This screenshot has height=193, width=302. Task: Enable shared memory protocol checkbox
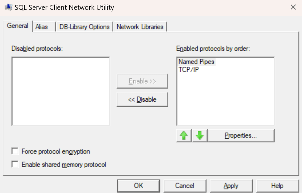[15, 164]
